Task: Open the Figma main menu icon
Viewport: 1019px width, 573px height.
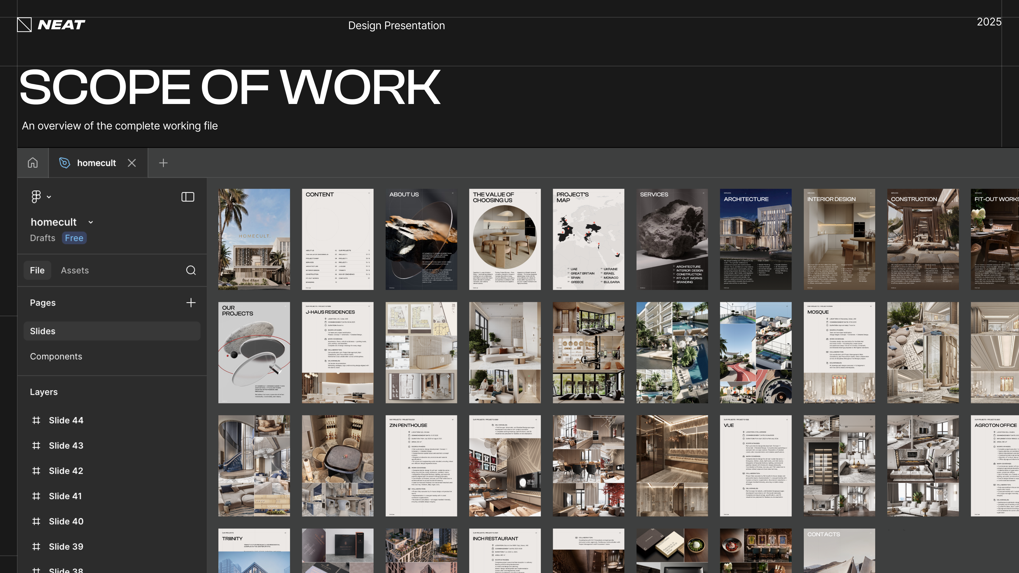Action: [36, 197]
